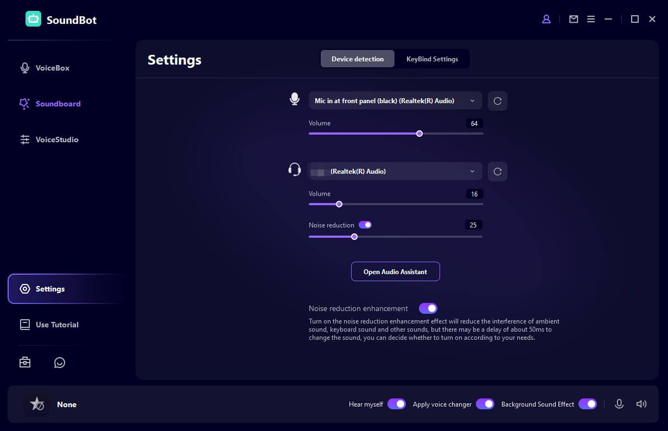Refresh the headphone output device list
Viewport: 668px width, 431px height.
pos(497,172)
